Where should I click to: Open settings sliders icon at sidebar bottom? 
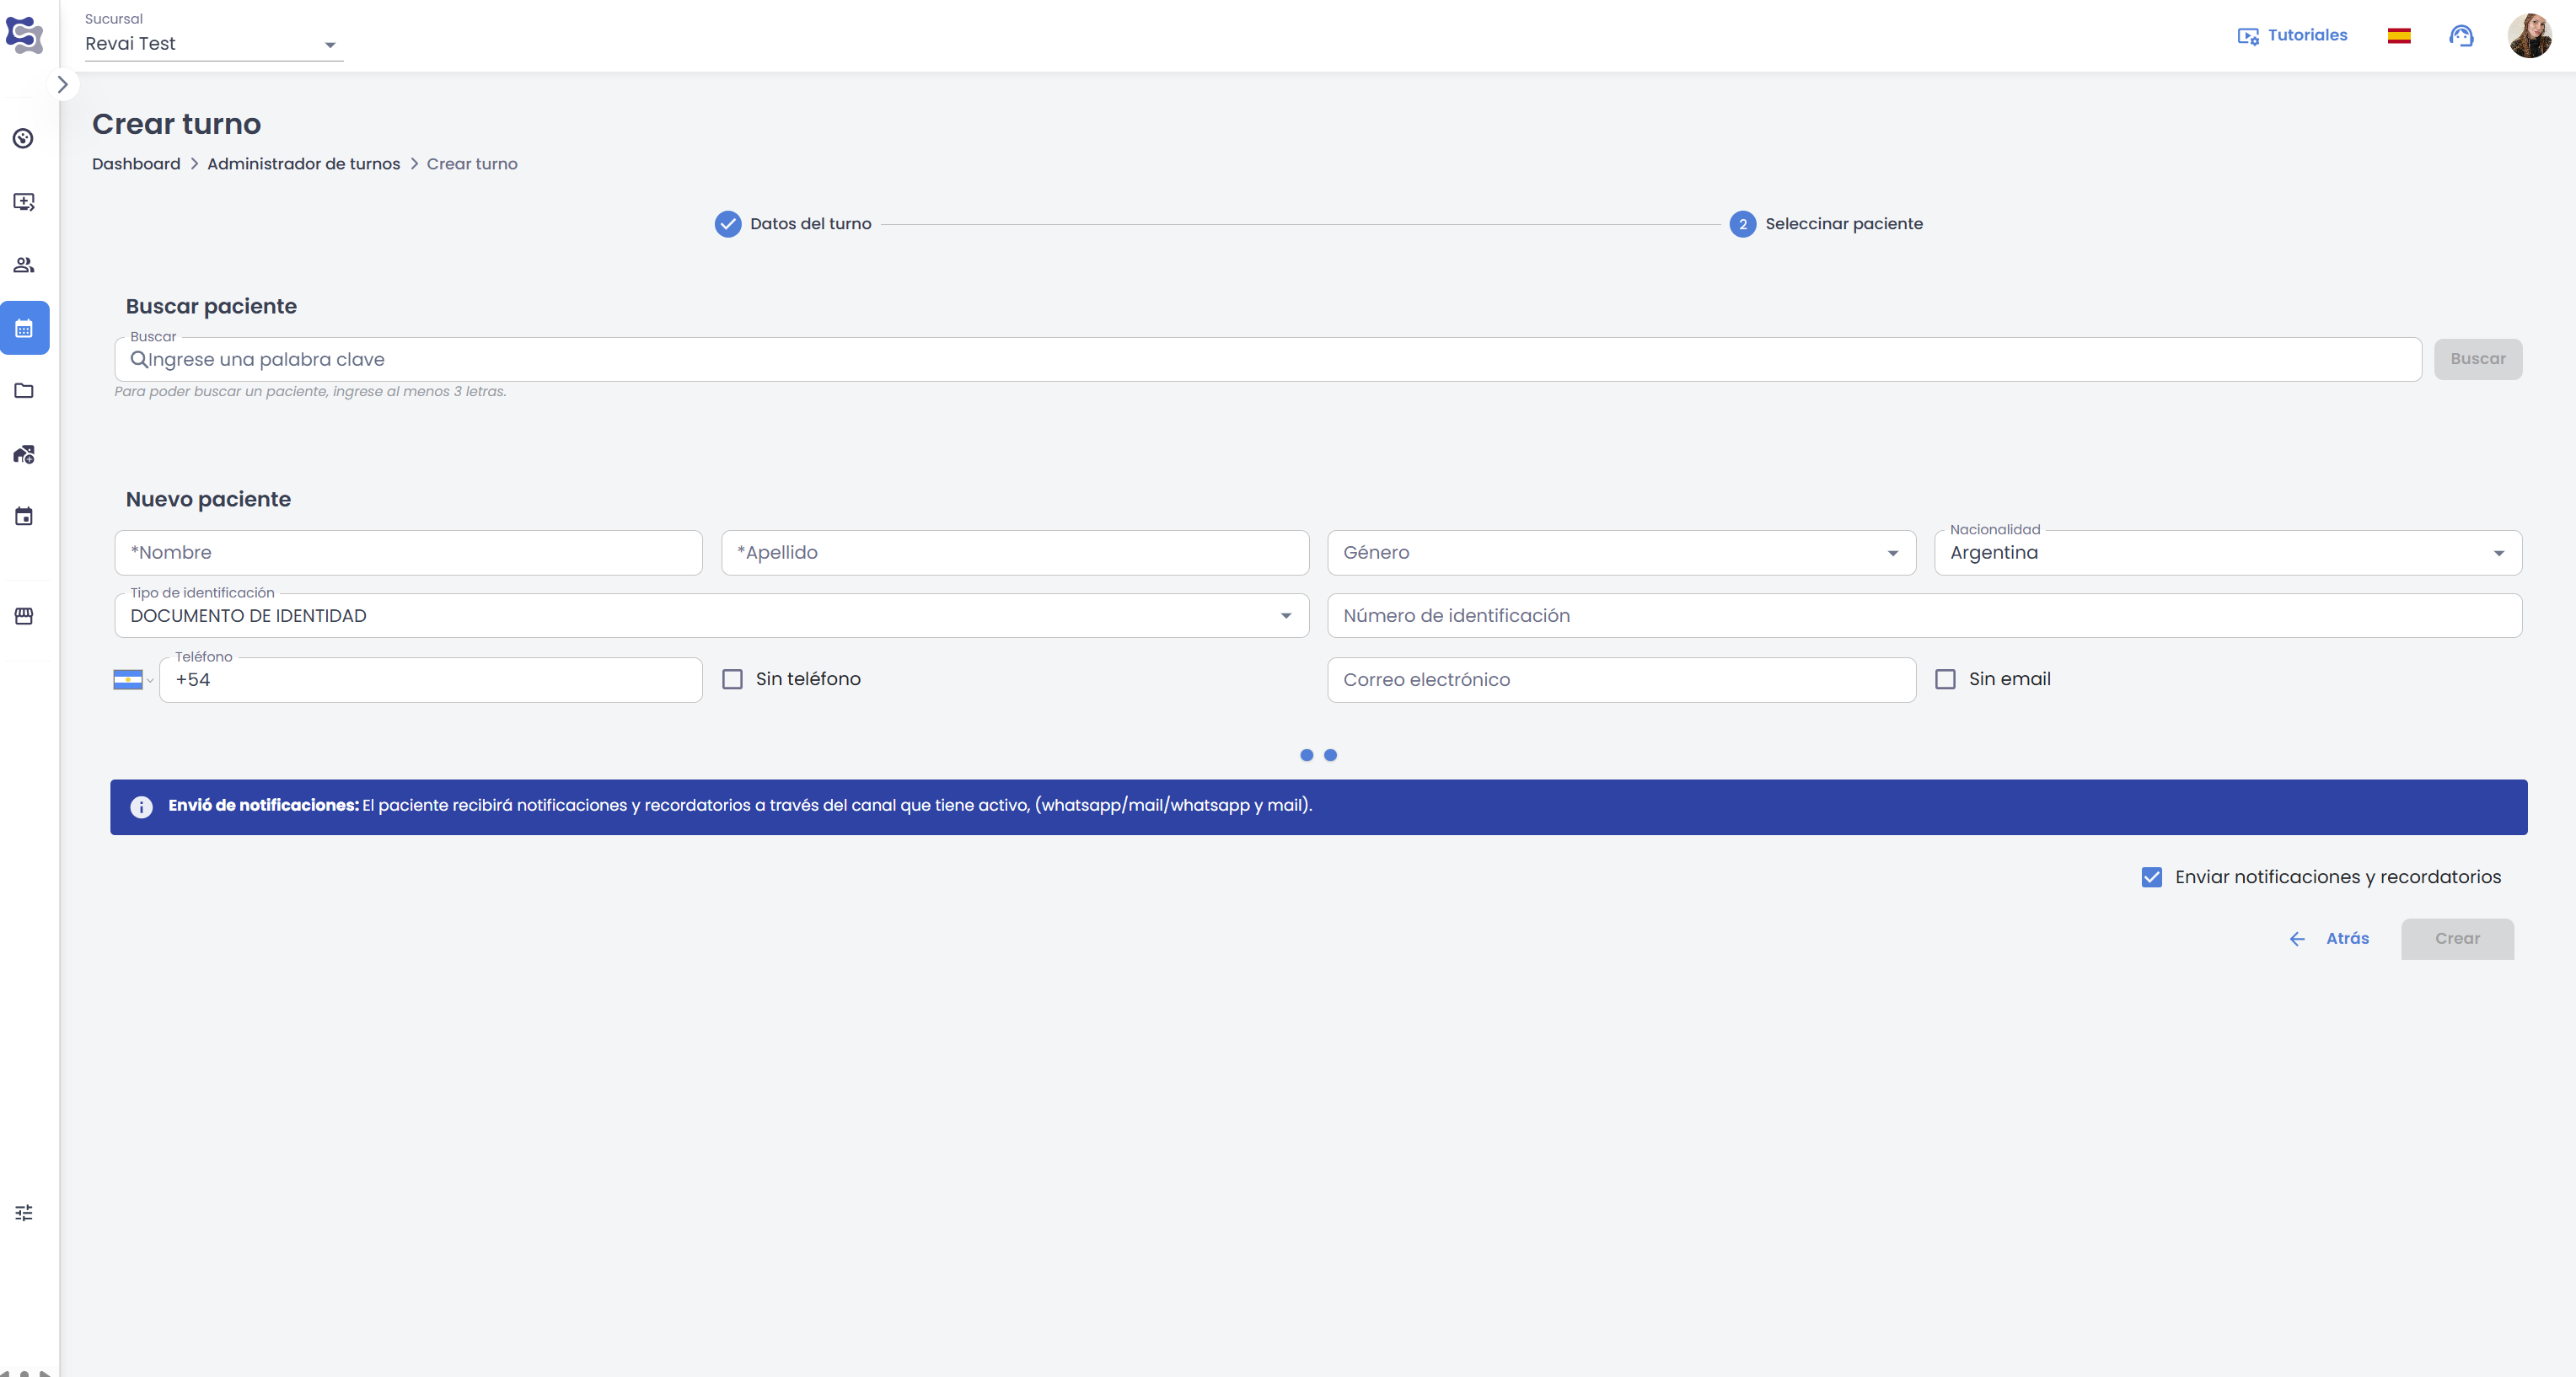pyautogui.click(x=24, y=1213)
